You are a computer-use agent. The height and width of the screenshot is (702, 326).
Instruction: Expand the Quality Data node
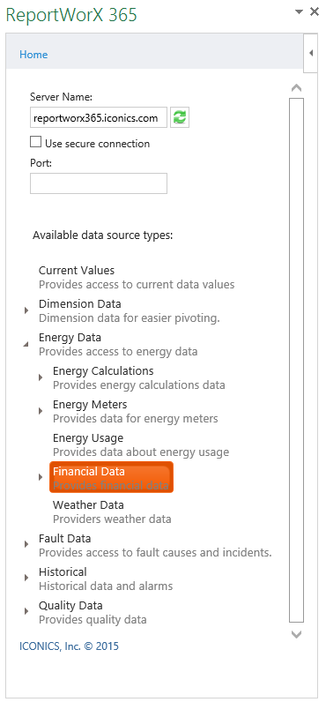[x=26, y=611]
